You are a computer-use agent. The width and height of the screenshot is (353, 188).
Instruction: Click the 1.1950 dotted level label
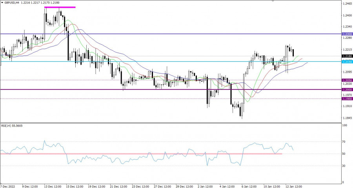[346, 98]
